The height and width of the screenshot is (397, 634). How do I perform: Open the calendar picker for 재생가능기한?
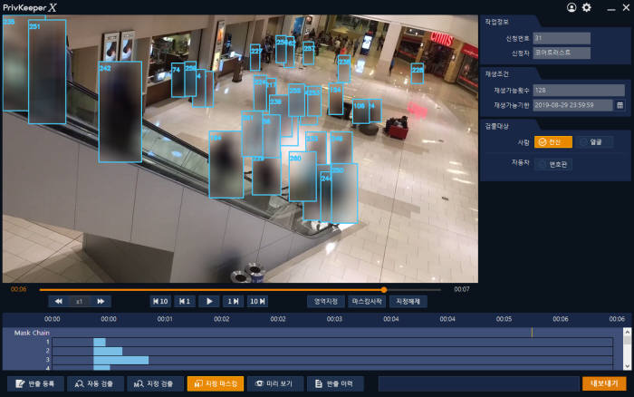pos(620,105)
